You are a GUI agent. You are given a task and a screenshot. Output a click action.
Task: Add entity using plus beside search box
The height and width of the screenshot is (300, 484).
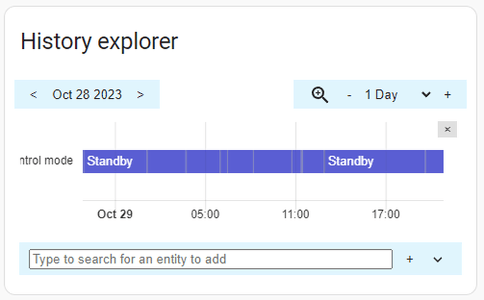[409, 259]
